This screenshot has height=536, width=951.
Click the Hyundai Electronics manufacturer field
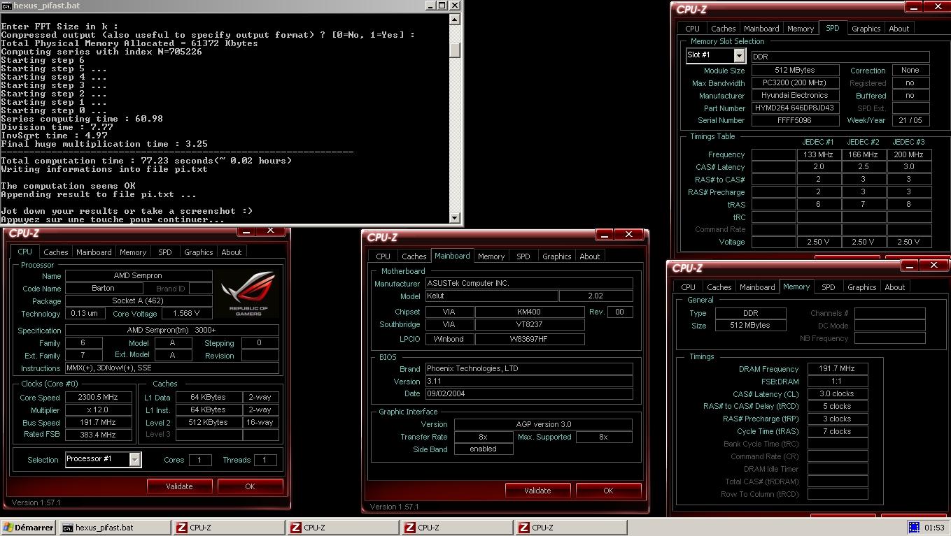[x=795, y=96]
